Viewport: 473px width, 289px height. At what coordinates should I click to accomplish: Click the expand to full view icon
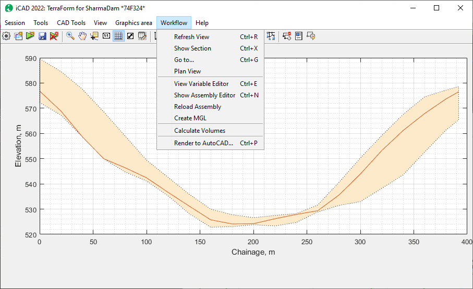pyautogui.click(x=130, y=36)
